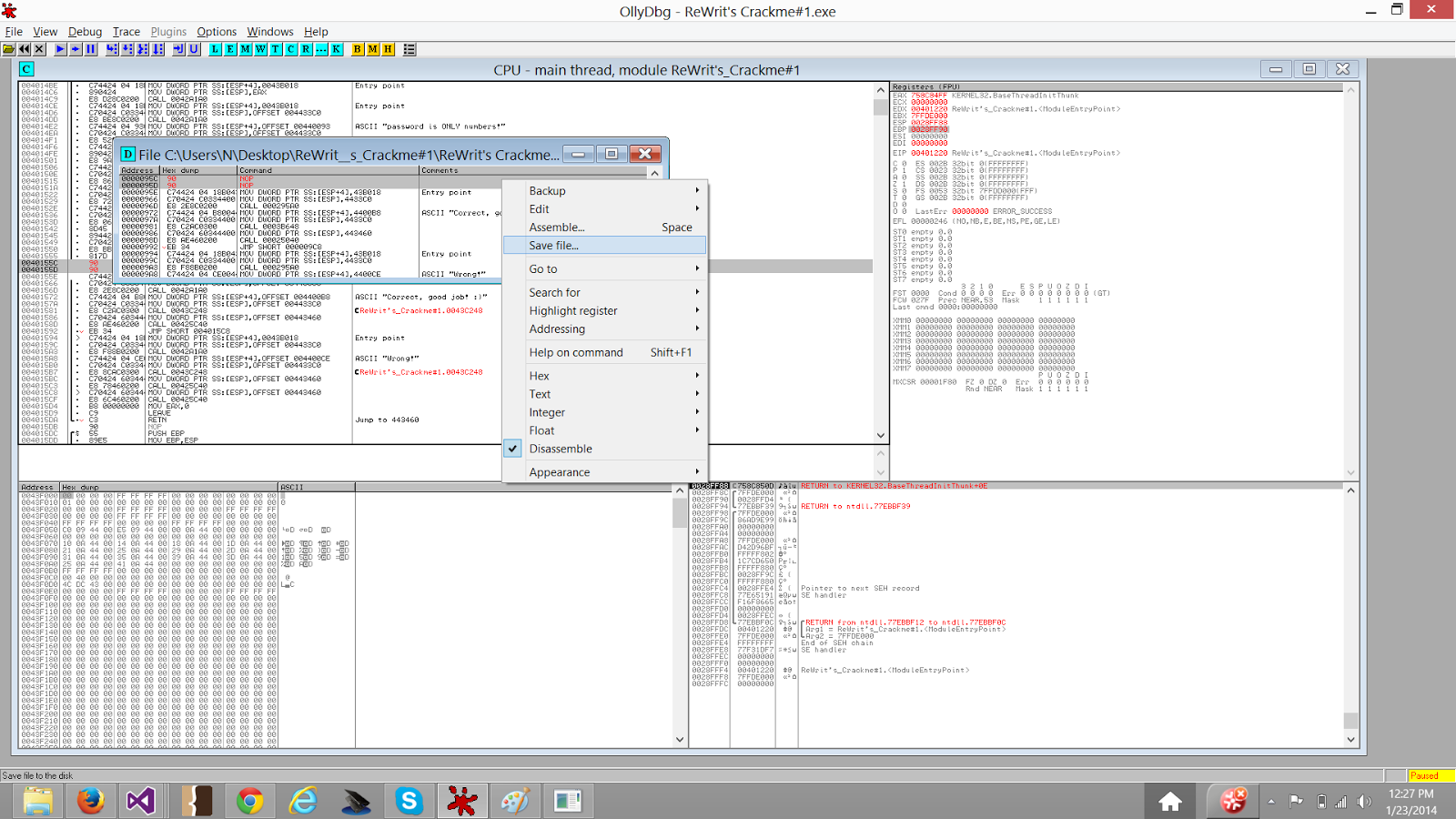1456x819 pixels.
Task: Toggle the checked Disassemble option
Action: point(605,449)
